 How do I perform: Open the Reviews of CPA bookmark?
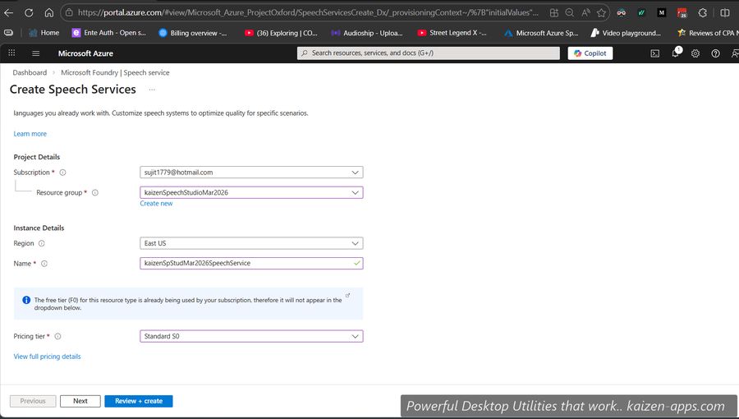tap(707, 33)
